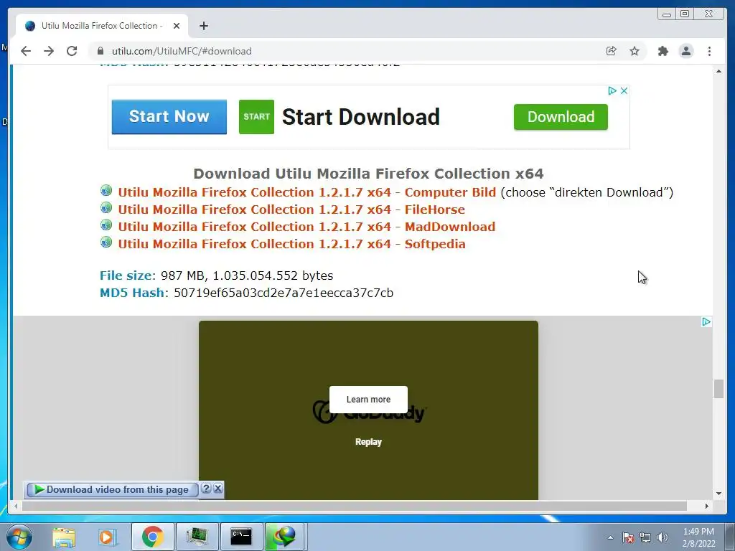
Task: Click the vertical scrollbar thumb
Action: click(x=718, y=389)
